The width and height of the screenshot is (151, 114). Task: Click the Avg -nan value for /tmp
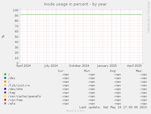click(x=117, y=93)
